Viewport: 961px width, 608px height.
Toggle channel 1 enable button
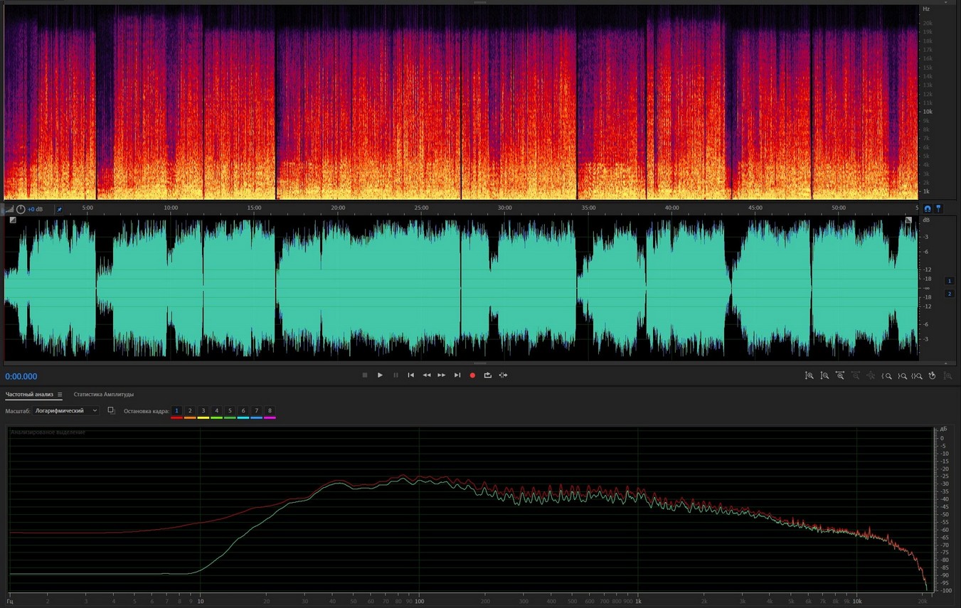coord(949,281)
